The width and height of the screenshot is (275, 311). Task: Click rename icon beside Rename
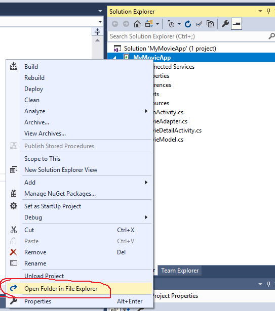[14, 263]
